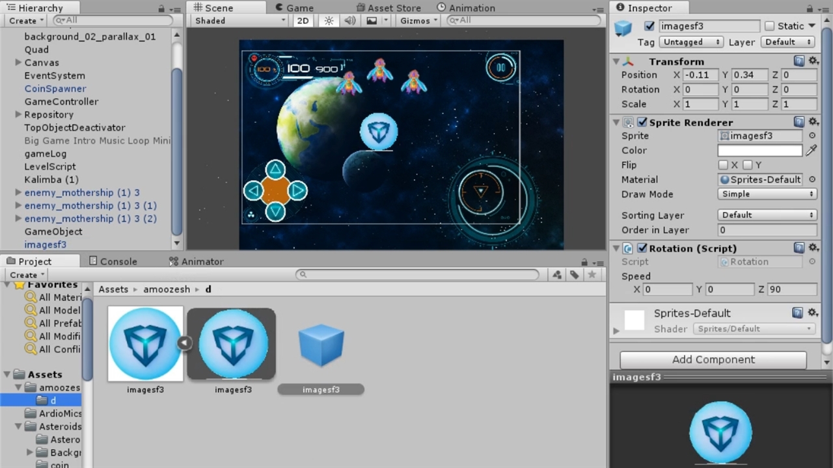Disable the Rotation script checkbox

coord(642,248)
